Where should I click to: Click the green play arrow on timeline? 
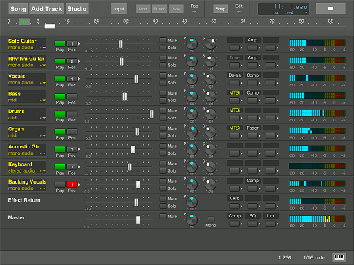coord(24,21)
